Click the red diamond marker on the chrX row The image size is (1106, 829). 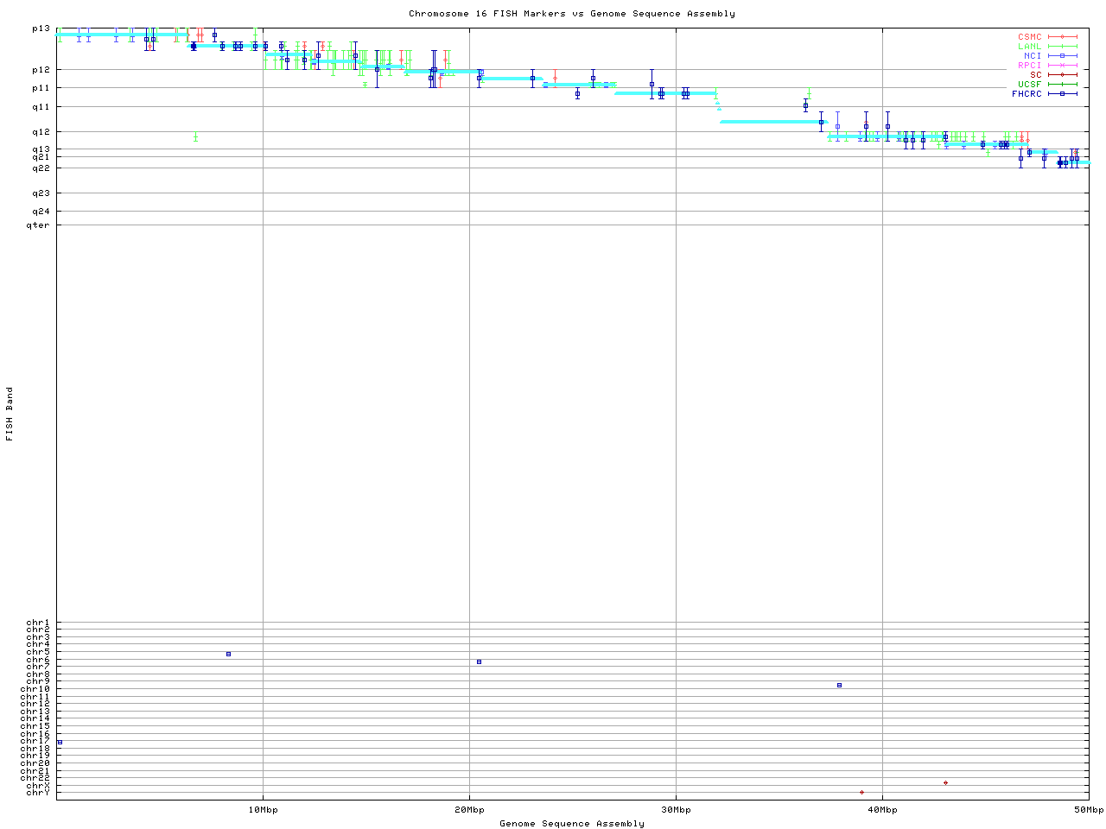945,782
